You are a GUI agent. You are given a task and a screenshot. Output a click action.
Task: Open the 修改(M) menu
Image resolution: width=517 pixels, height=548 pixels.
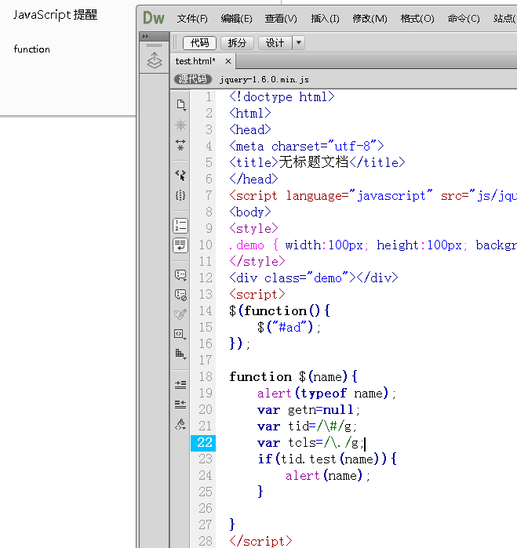click(x=370, y=19)
